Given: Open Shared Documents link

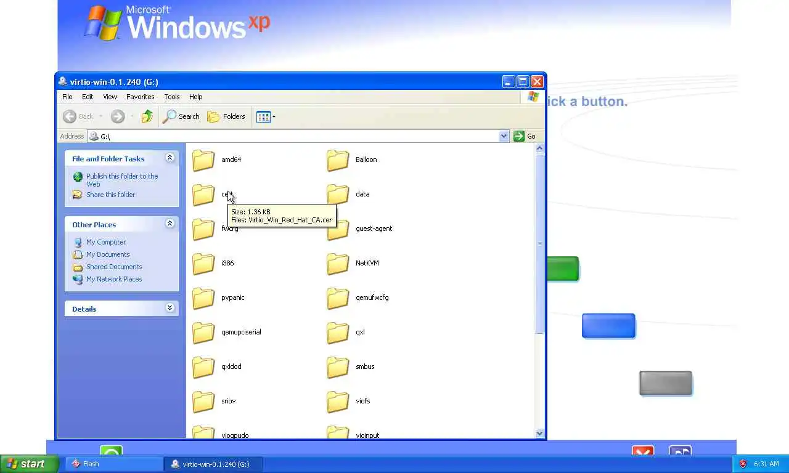Looking at the screenshot, I should point(114,267).
